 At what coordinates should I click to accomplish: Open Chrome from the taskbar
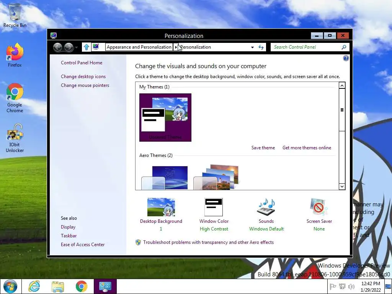tap(81, 286)
